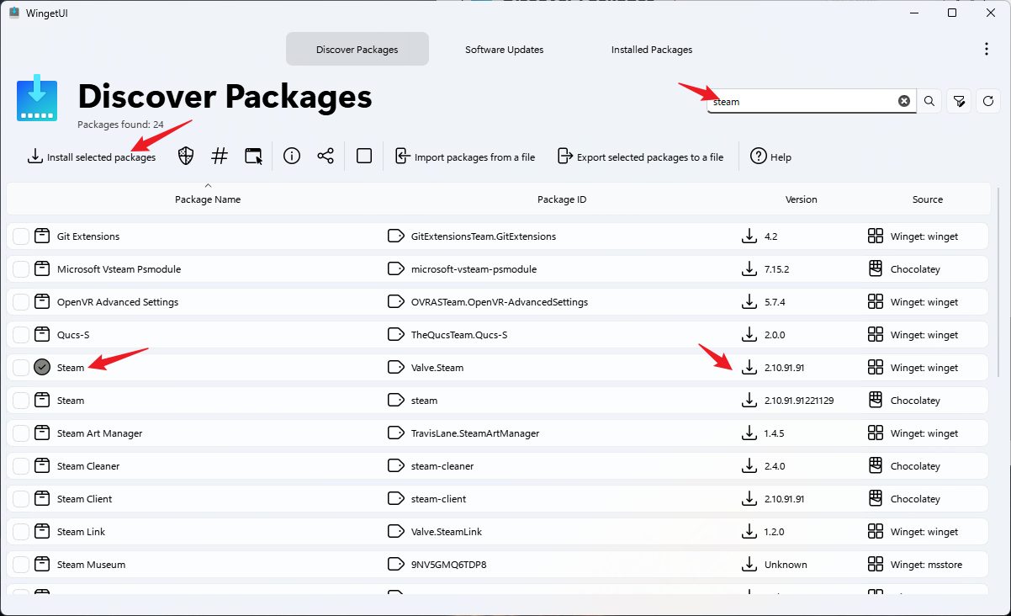Sort packages by the Version column header
The width and height of the screenshot is (1011, 616).
(801, 199)
